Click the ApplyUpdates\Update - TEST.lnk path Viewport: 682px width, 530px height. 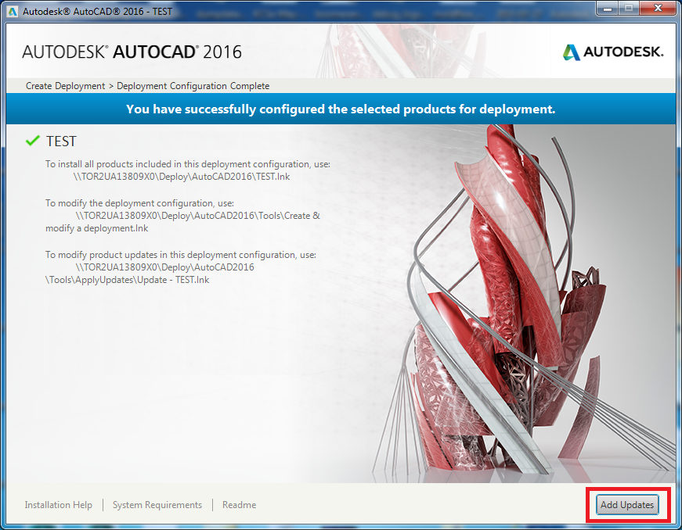pyautogui.click(x=150, y=274)
